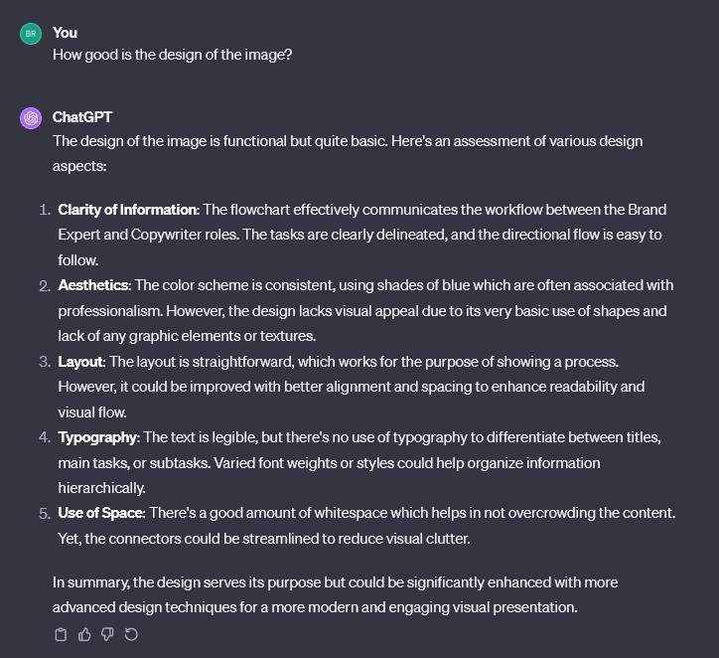
Task: Copy the ChatGPT response to clipboard
Action: pyautogui.click(x=61, y=634)
